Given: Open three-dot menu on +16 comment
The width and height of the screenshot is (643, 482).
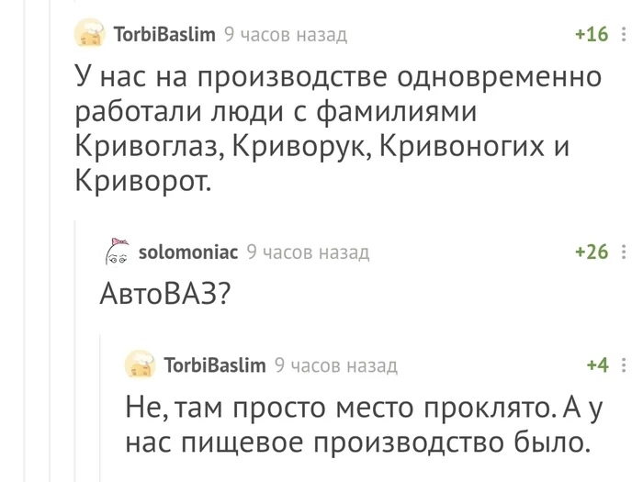Looking at the screenshot, I should (624, 34).
